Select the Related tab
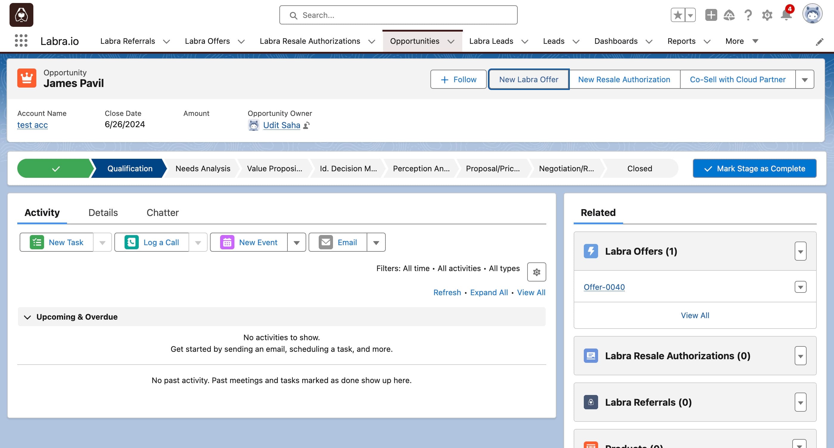 (598, 212)
